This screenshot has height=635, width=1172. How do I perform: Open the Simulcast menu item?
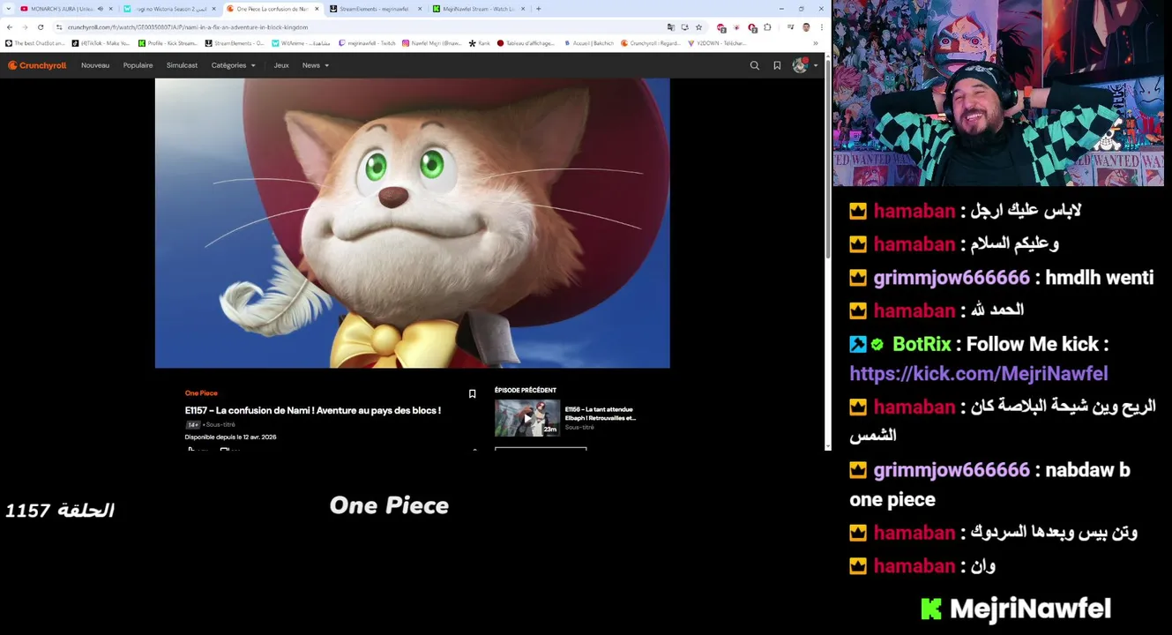182,65
